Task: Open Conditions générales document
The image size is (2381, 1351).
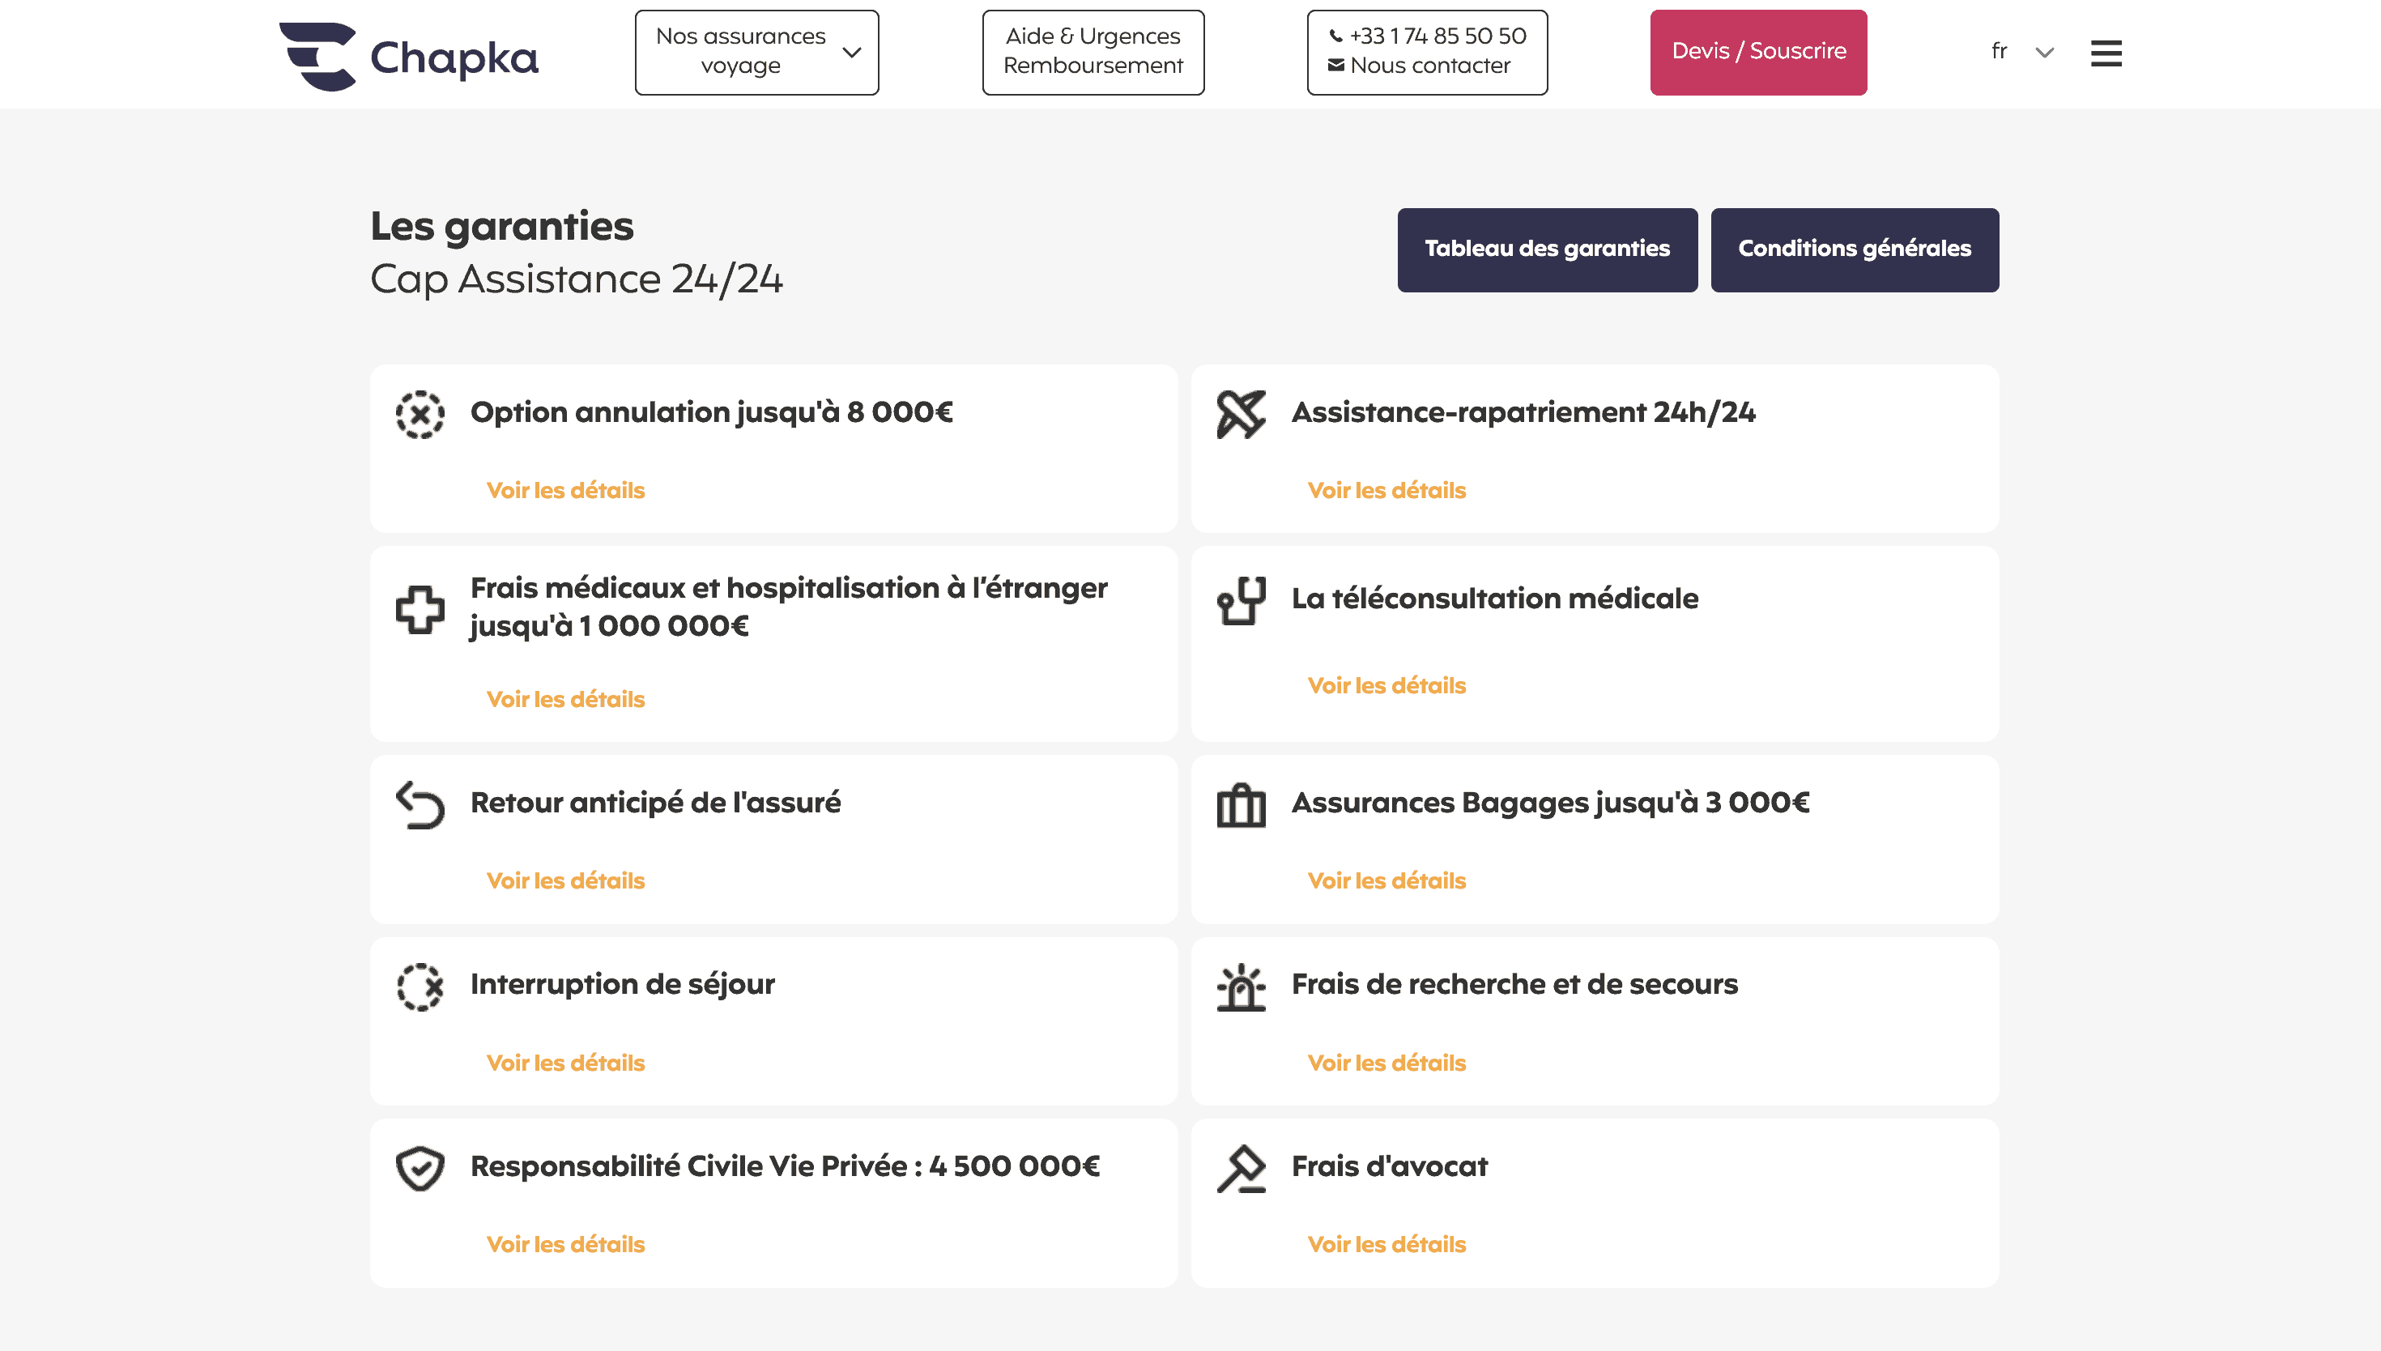Action: [1854, 249]
